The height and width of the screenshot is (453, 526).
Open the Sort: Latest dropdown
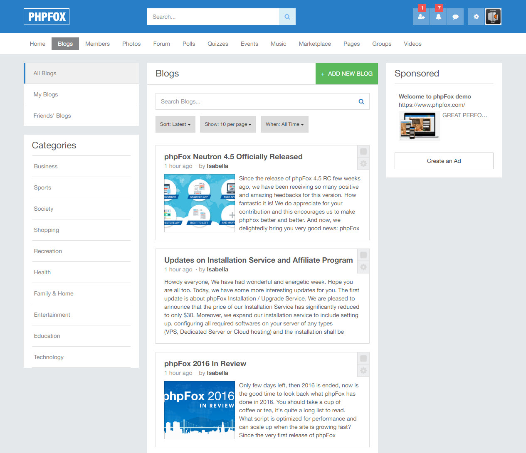pos(175,124)
